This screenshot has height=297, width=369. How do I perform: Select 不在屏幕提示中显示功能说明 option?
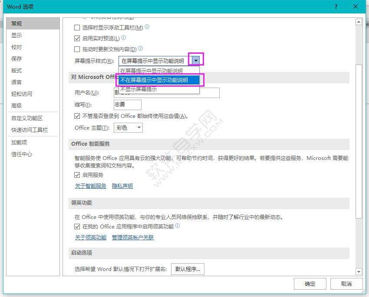click(x=159, y=80)
